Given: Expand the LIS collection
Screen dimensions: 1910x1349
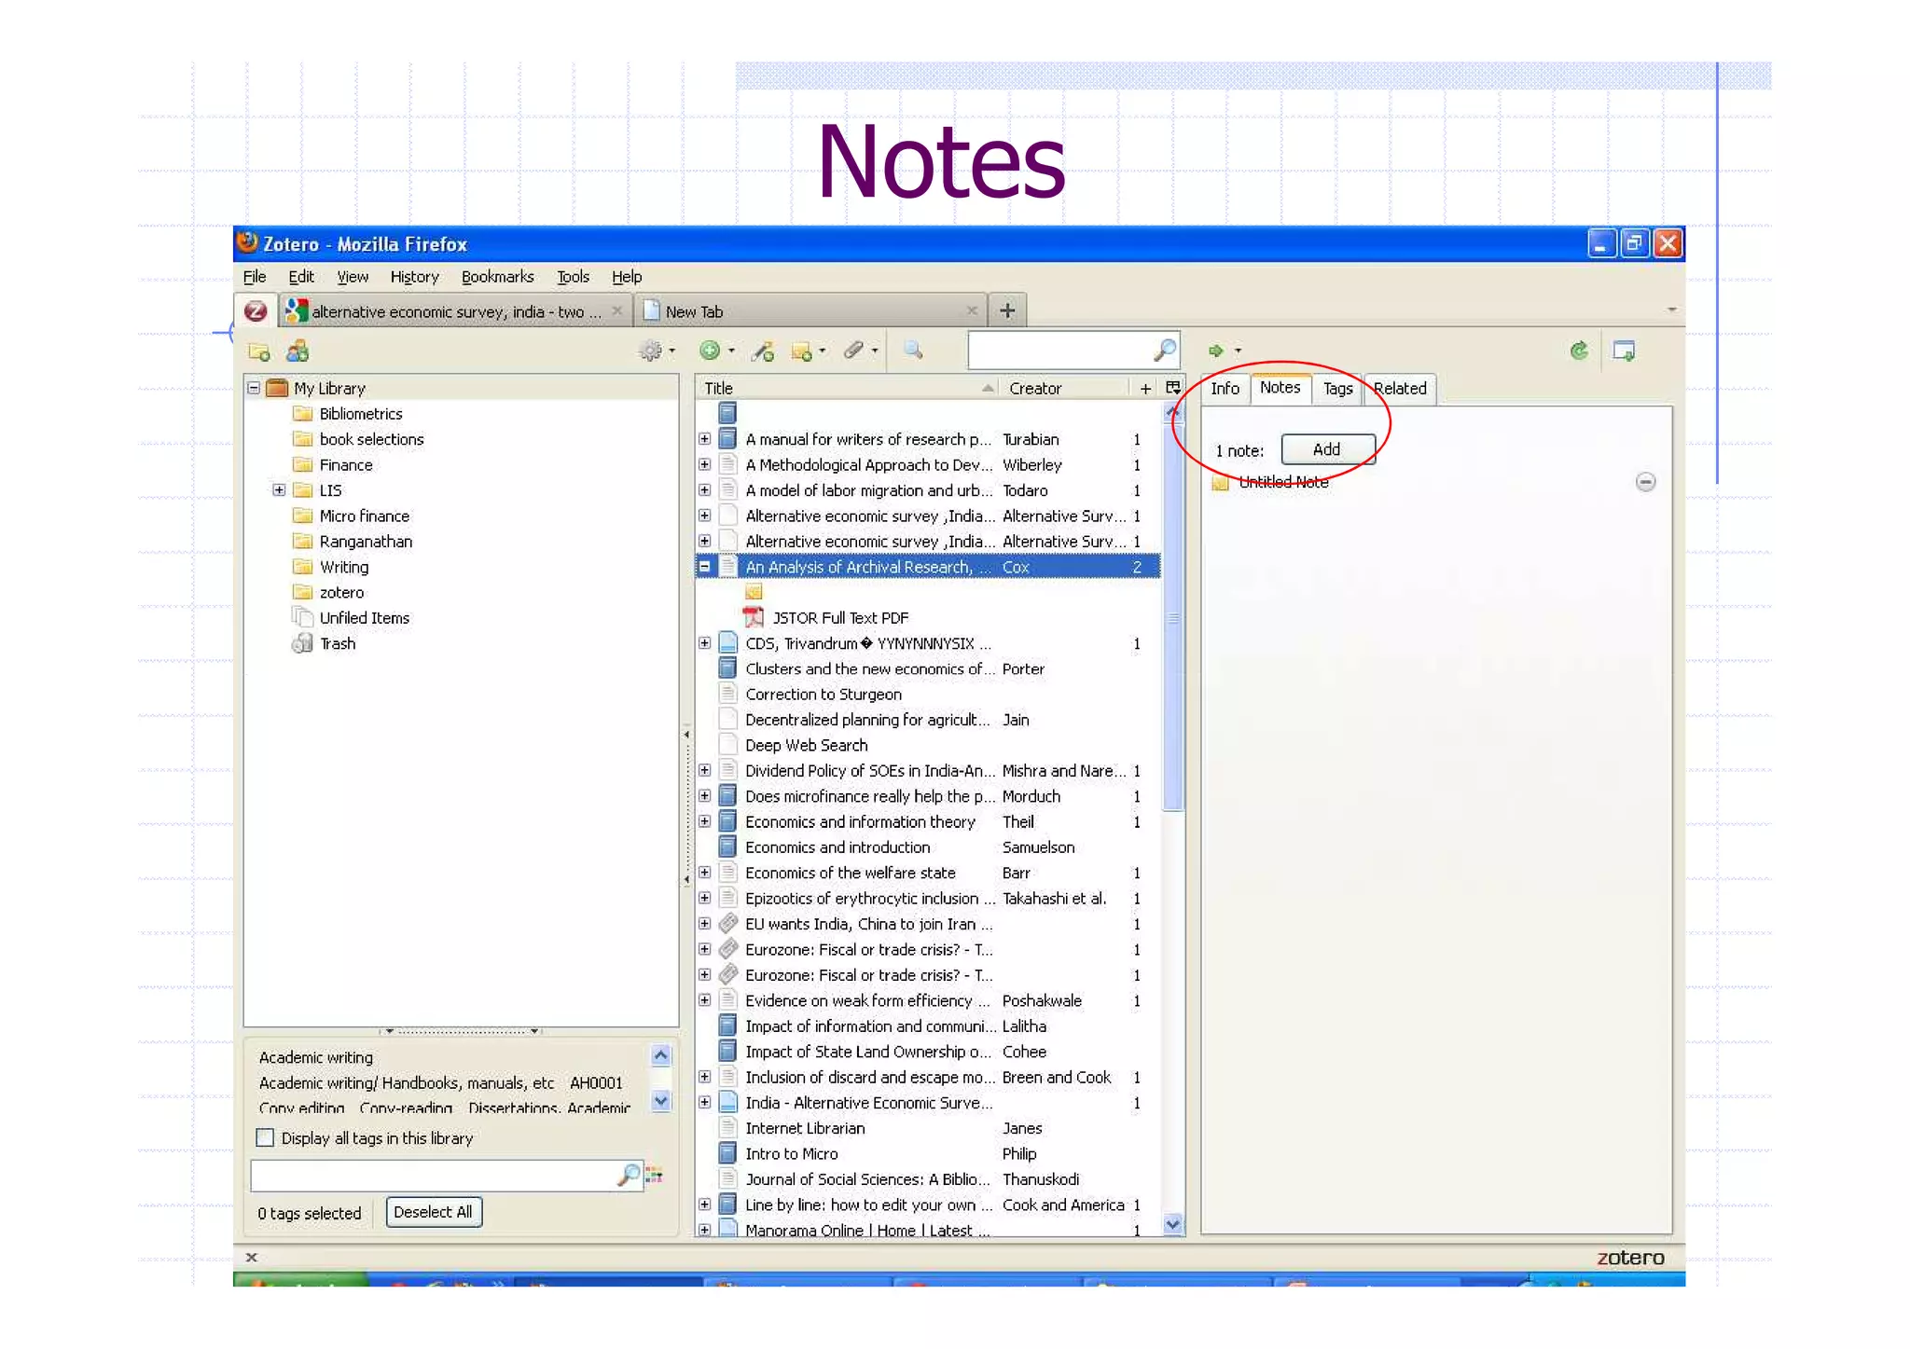Looking at the screenshot, I should (279, 489).
